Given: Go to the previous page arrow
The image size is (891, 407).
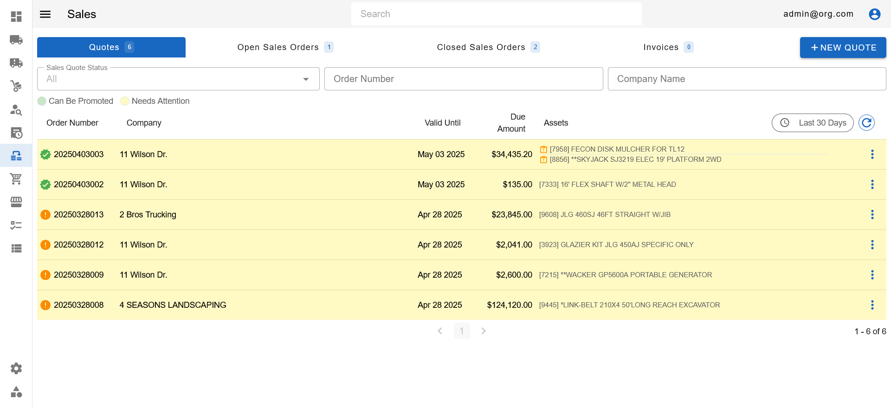Looking at the screenshot, I should click(440, 331).
